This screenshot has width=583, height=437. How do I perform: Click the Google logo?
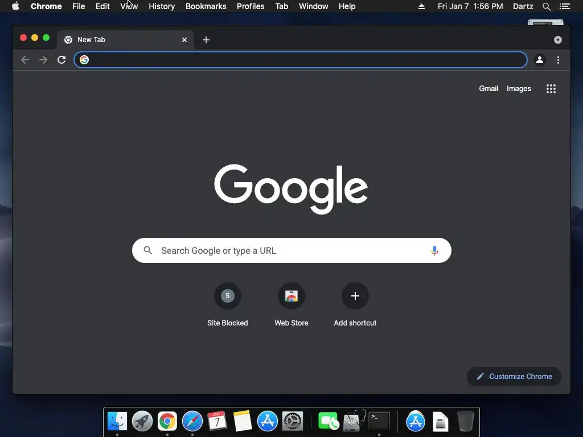[291, 189]
